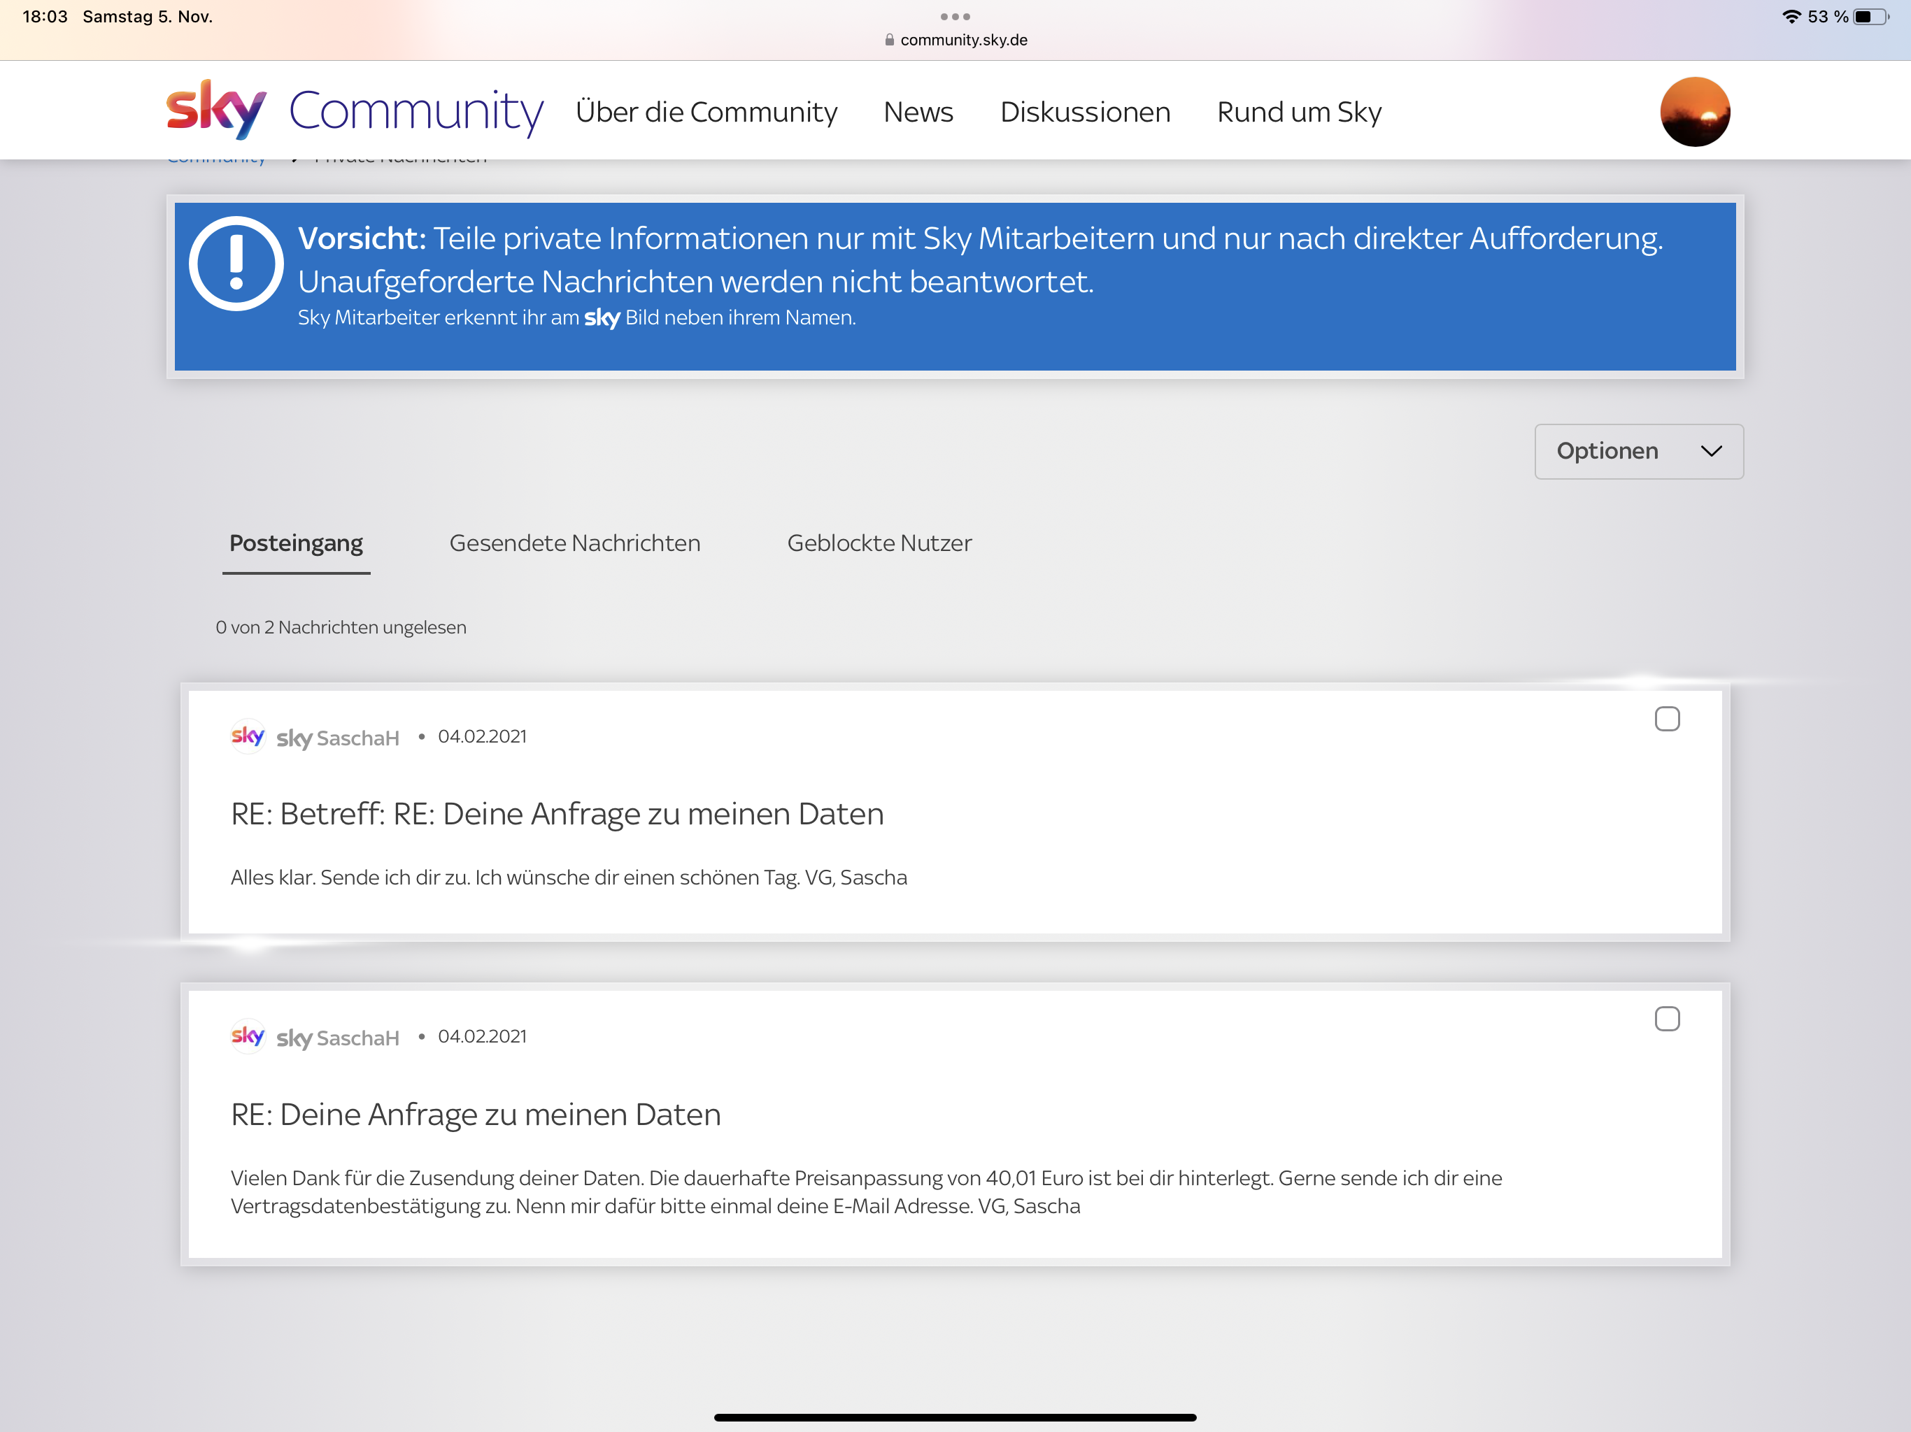Click Sky avatar in second SaschaH message
This screenshot has height=1432, width=1911.
248,1036
